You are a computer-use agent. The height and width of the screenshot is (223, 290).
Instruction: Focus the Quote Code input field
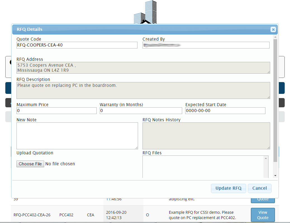click(77, 45)
